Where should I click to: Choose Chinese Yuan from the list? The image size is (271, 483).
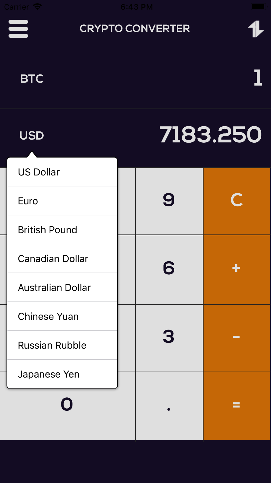click(62, 316)
